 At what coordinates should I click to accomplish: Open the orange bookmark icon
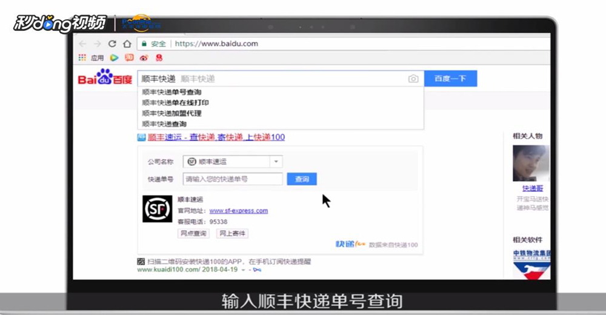[x=129, y=58]
